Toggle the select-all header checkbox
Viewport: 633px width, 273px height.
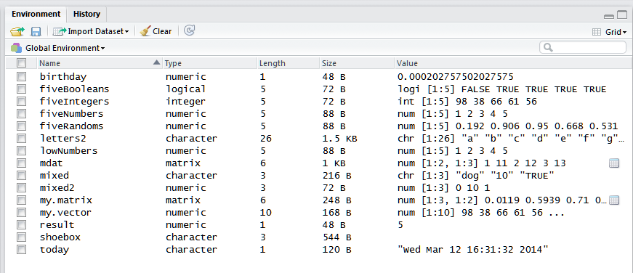[x=21, y=63]
